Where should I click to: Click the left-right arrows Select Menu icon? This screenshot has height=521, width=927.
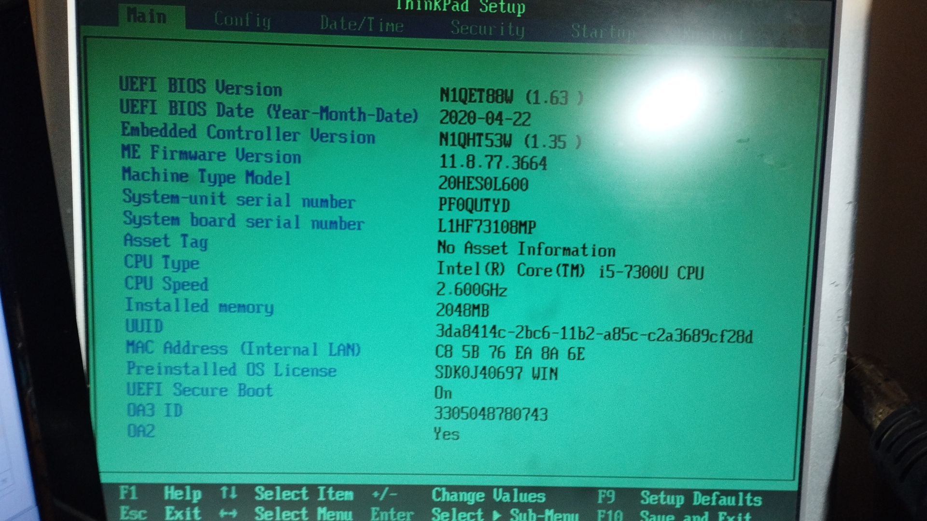(228, 513)
